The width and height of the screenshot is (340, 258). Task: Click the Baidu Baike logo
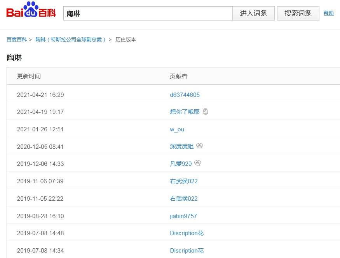pyautogui.click(x=31, y=12)
